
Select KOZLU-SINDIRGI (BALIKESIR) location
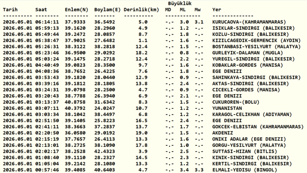250,35
